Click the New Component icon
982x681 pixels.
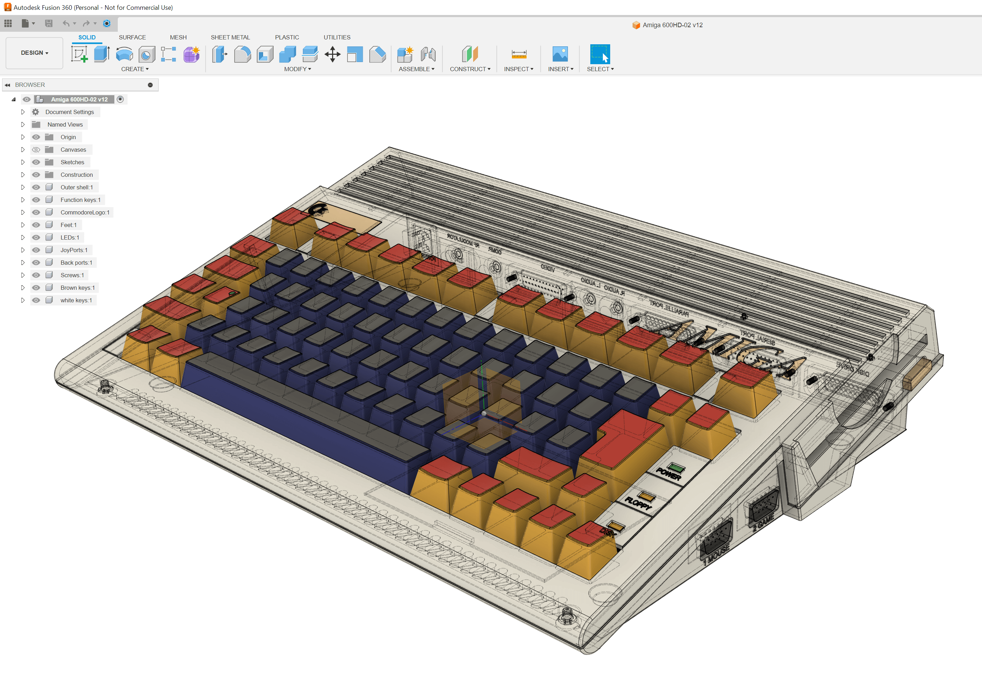pos(405,54)
